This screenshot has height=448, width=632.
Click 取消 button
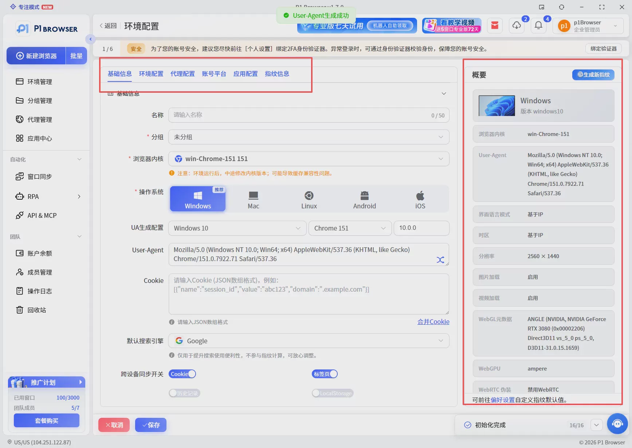(x=114, y=425)
